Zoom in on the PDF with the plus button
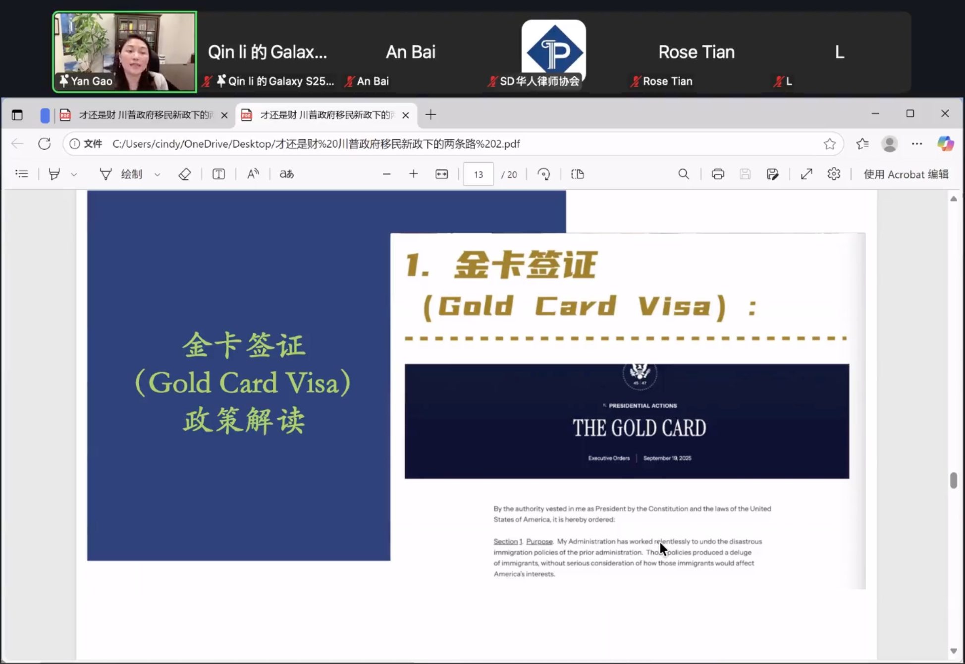Image resolution: width=965 pixels, height=664 pixels. pyautogui.click(x=413, y=174)
